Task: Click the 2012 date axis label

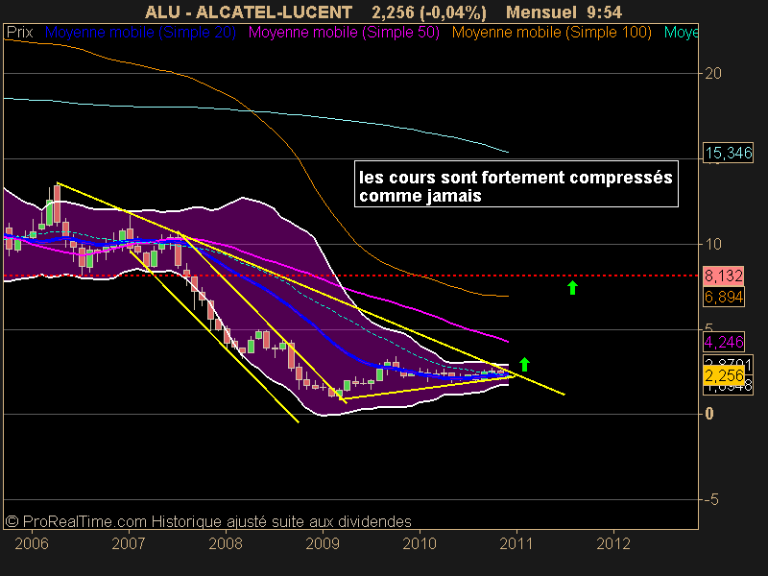Action: click(613, 543)
